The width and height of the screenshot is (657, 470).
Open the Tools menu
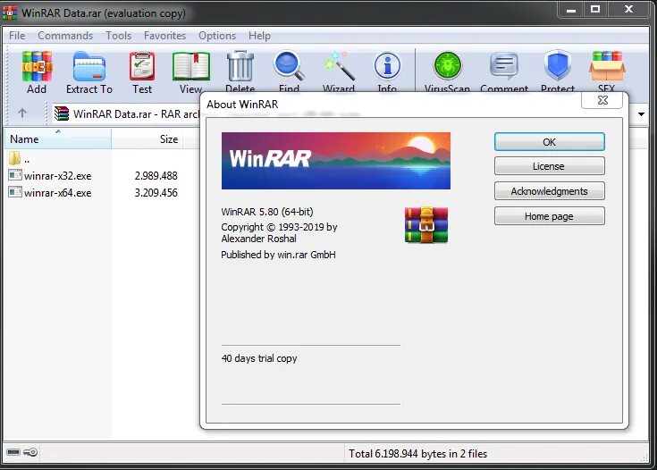[x=119, y=36]
